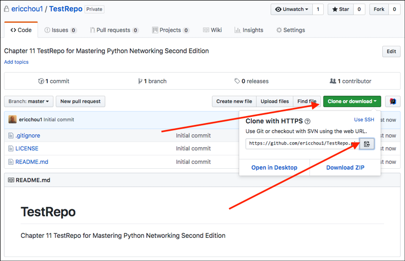This screenshot has height=261, width=405.
Task: Click Open in Desktop
Action: [x=274, y=168]
